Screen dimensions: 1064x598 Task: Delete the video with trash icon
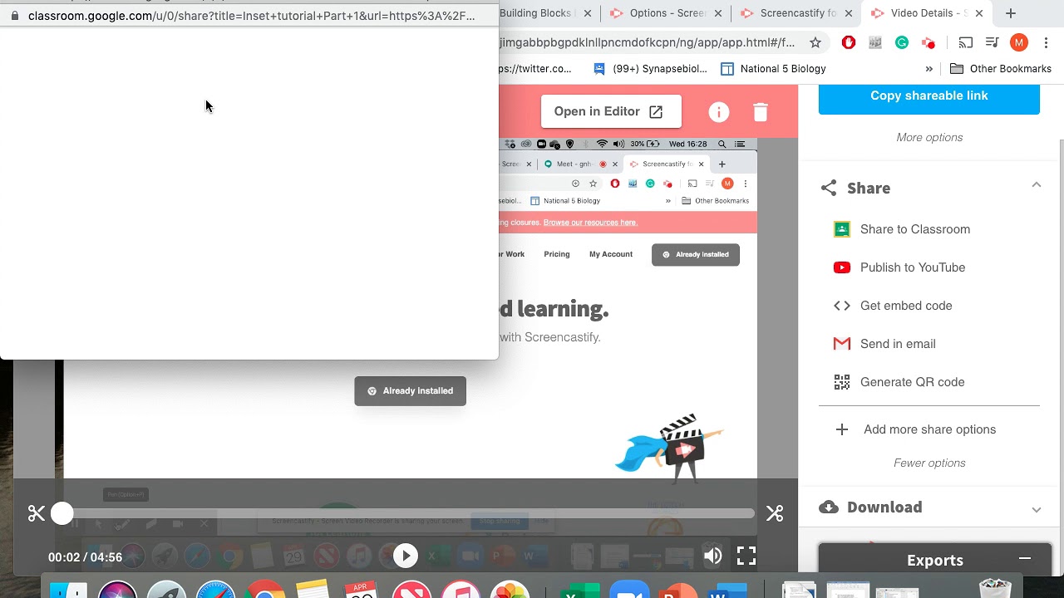tap(761, 112)
